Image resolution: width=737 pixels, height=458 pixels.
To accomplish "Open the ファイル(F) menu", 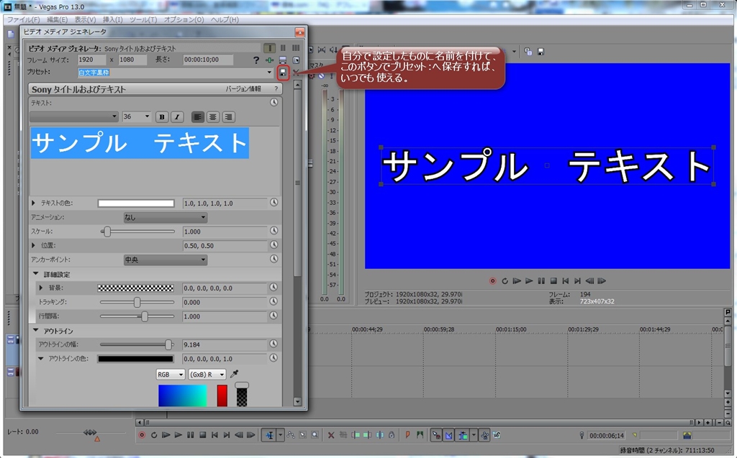I will pos(24,19).
